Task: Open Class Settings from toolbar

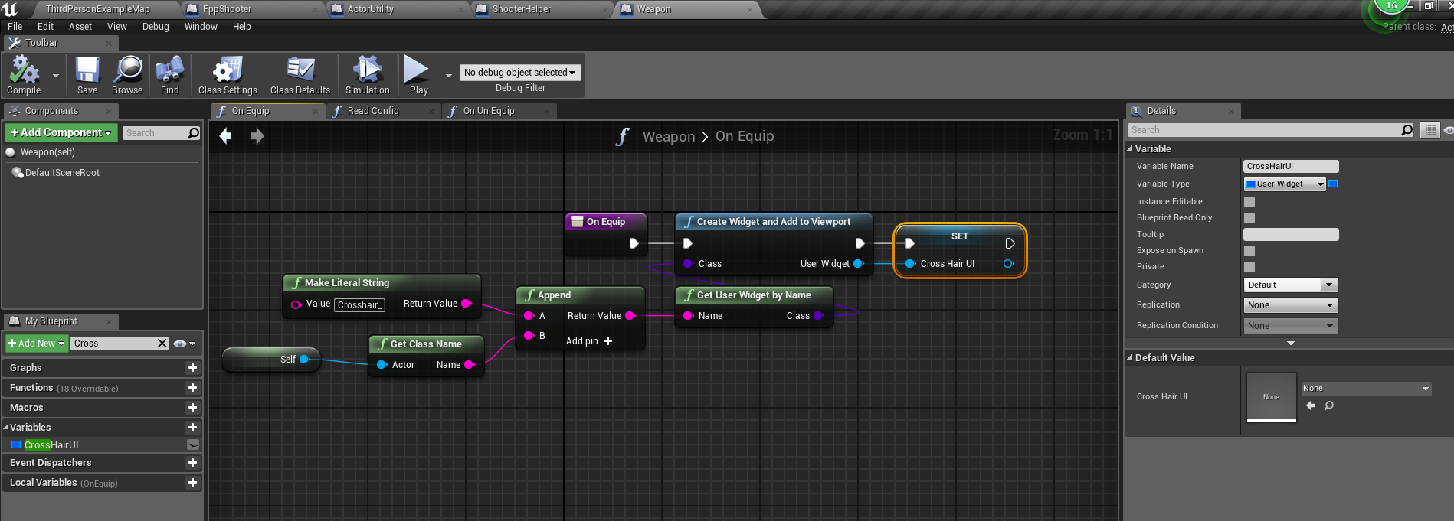Action: (x=228, y=71)
